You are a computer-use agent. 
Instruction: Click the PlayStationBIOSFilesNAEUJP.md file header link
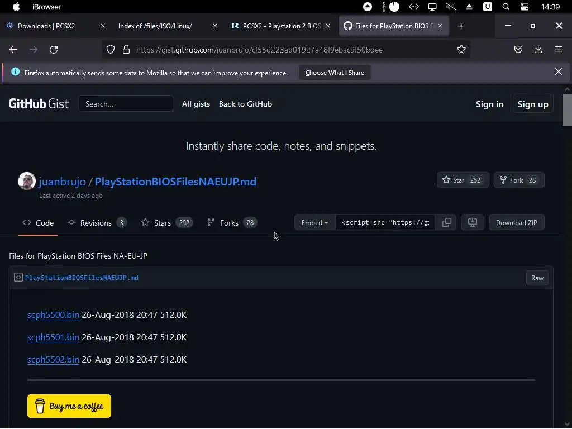[82, 278]
